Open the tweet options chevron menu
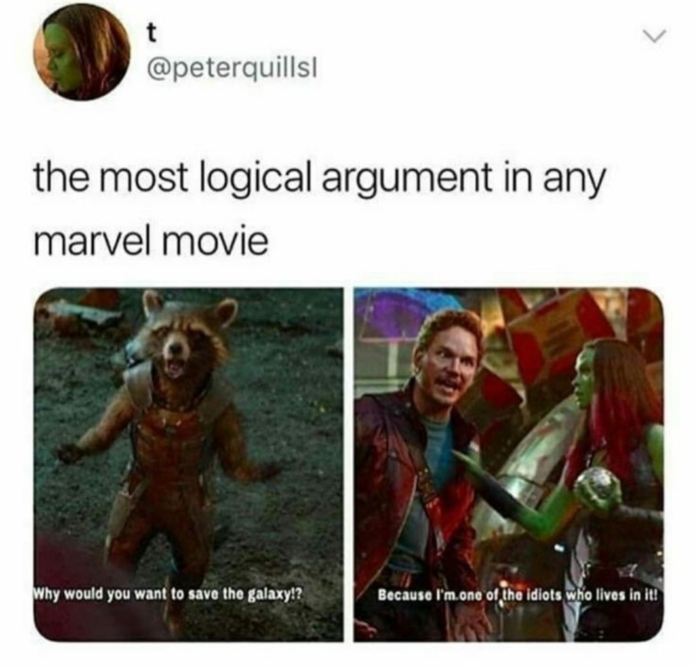 click(x=656, y=37)
